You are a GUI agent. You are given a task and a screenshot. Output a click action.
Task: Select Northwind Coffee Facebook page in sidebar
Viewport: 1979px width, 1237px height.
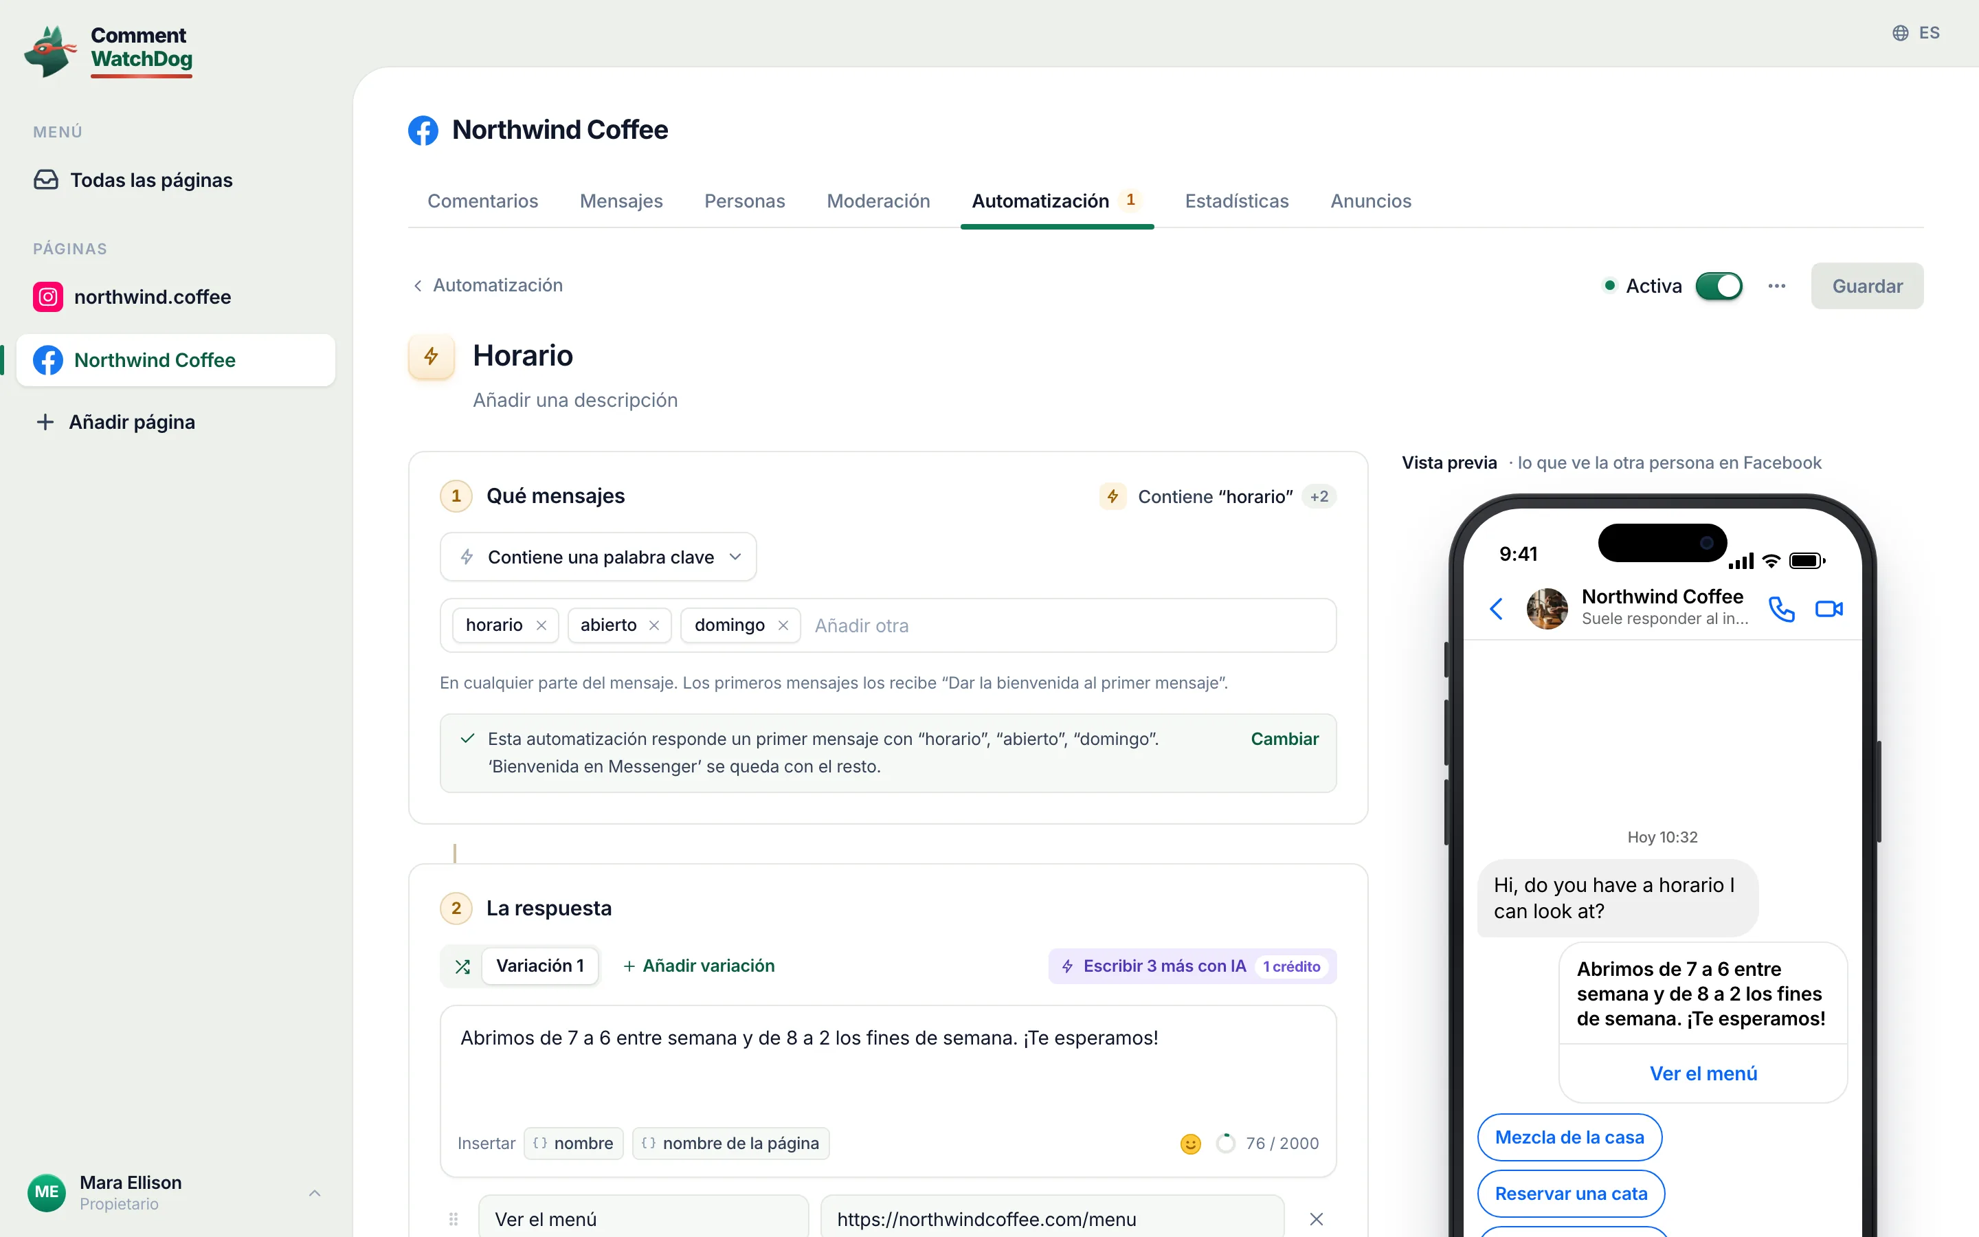(x=176, y=360)
